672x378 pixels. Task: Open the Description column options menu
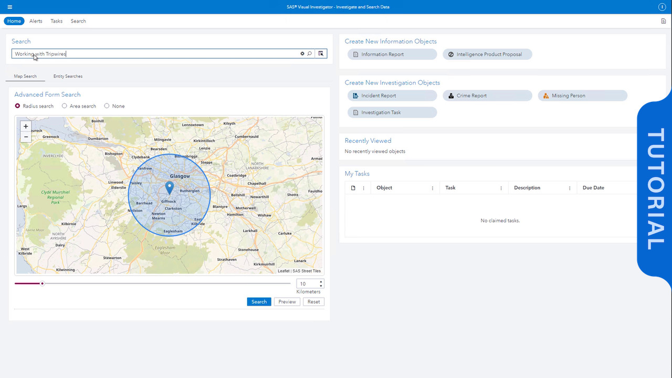point(570,188)
